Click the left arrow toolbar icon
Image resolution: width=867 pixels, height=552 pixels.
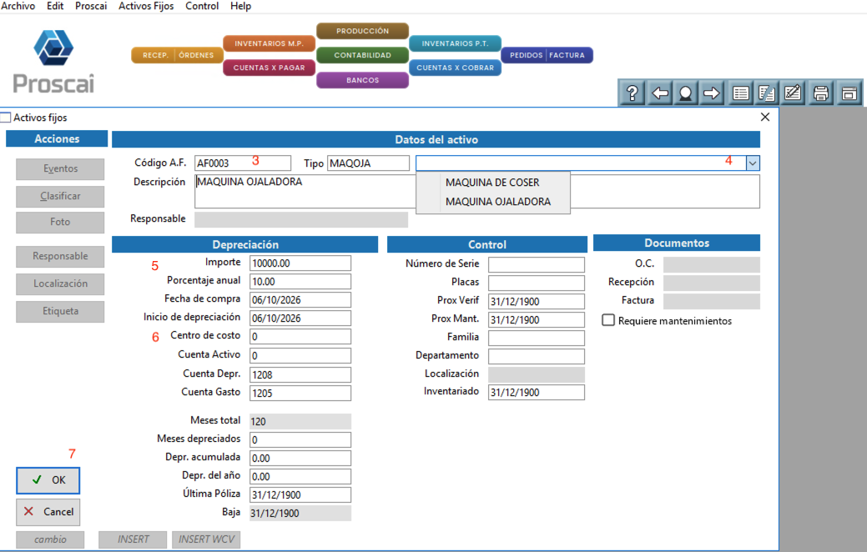coord(660,93)
